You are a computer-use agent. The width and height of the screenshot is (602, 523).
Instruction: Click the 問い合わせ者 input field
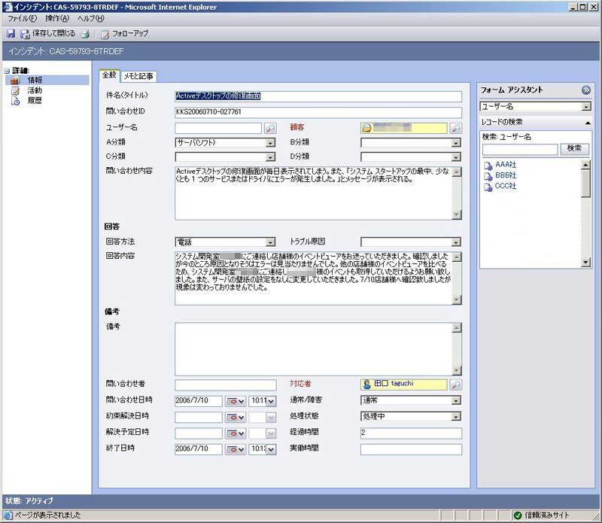coord(225,385)
